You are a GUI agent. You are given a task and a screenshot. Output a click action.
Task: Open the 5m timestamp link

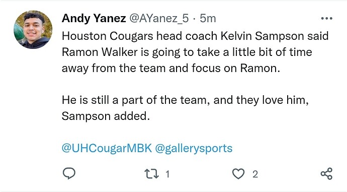point(208,18)
